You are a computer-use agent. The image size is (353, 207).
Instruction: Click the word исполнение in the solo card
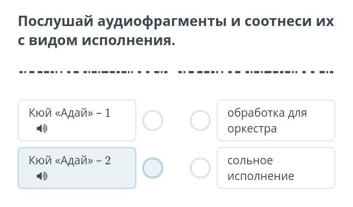pyautogui.click(x=261, y=176)
